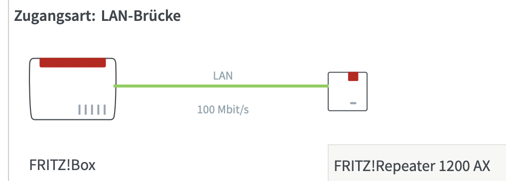Click the Zugangsart: LAN-Brücke heading
Viewport: 506px width, 181px height.
point(97,16)
